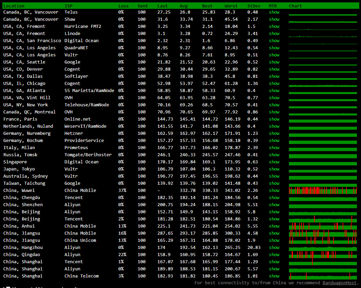Screen dimensions: 361x288
Task: Show MTR for San Francisco Digital Ocean
Action: (x=274, y=41)
